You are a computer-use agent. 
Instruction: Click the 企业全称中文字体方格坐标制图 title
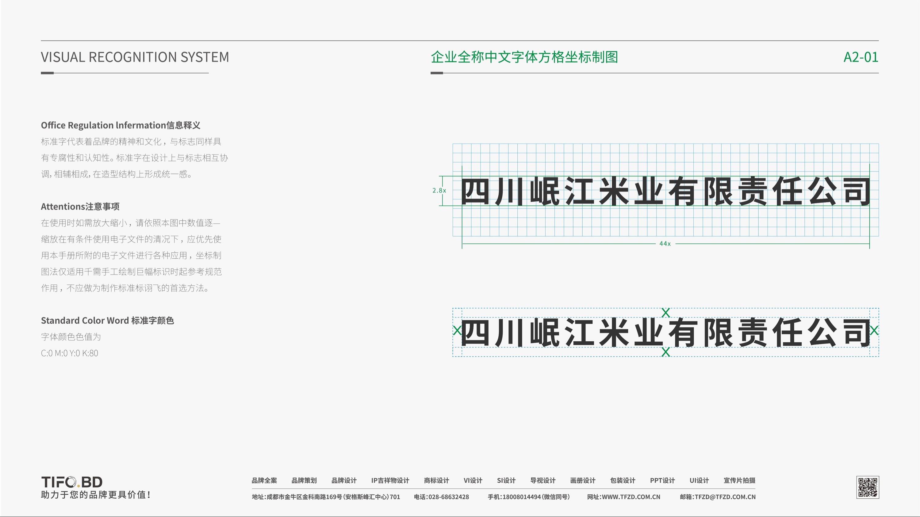point(524,57)
